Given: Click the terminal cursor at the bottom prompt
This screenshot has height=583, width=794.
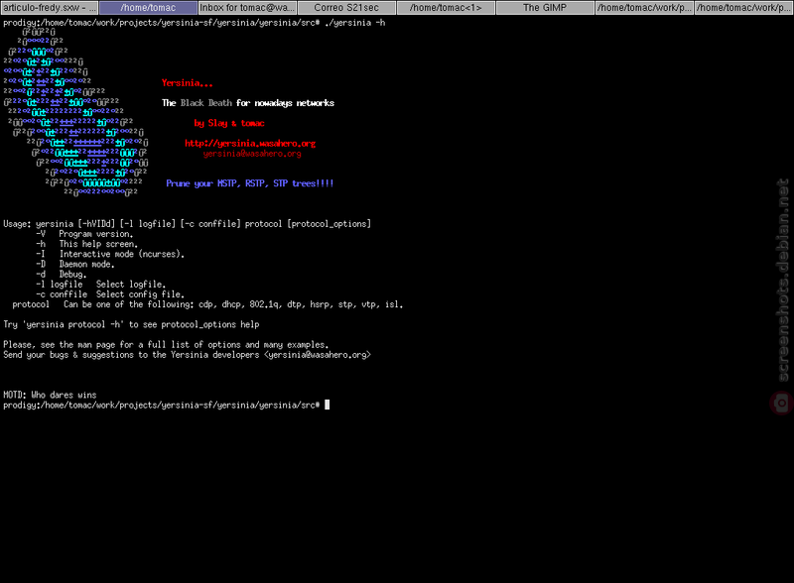Looking at the screenshot, I should (x=328, y=405).
